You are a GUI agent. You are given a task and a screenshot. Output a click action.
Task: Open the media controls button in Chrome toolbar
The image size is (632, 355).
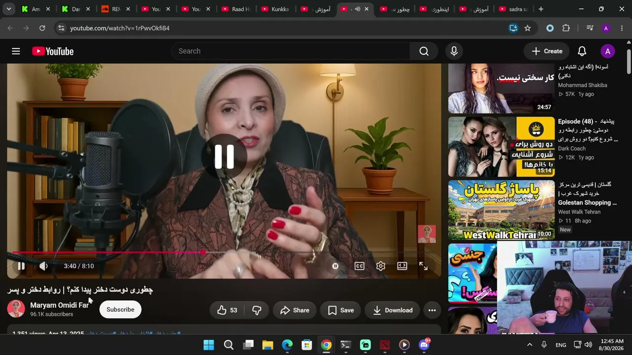(x=590, y=28)
